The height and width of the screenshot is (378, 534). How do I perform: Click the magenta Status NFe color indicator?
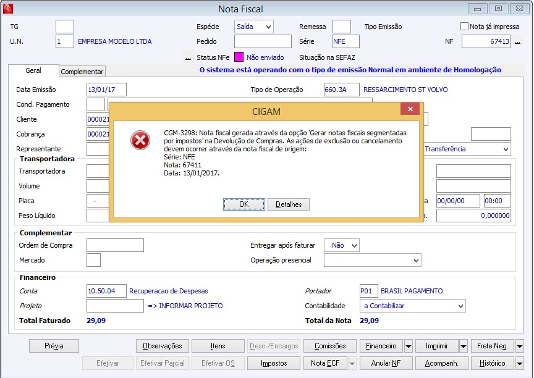click(239, 57)
